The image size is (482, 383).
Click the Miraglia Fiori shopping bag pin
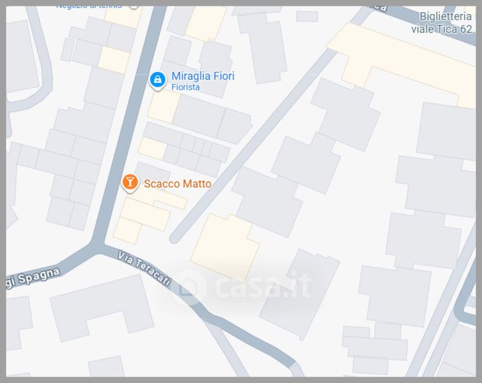tap(158, 80)
